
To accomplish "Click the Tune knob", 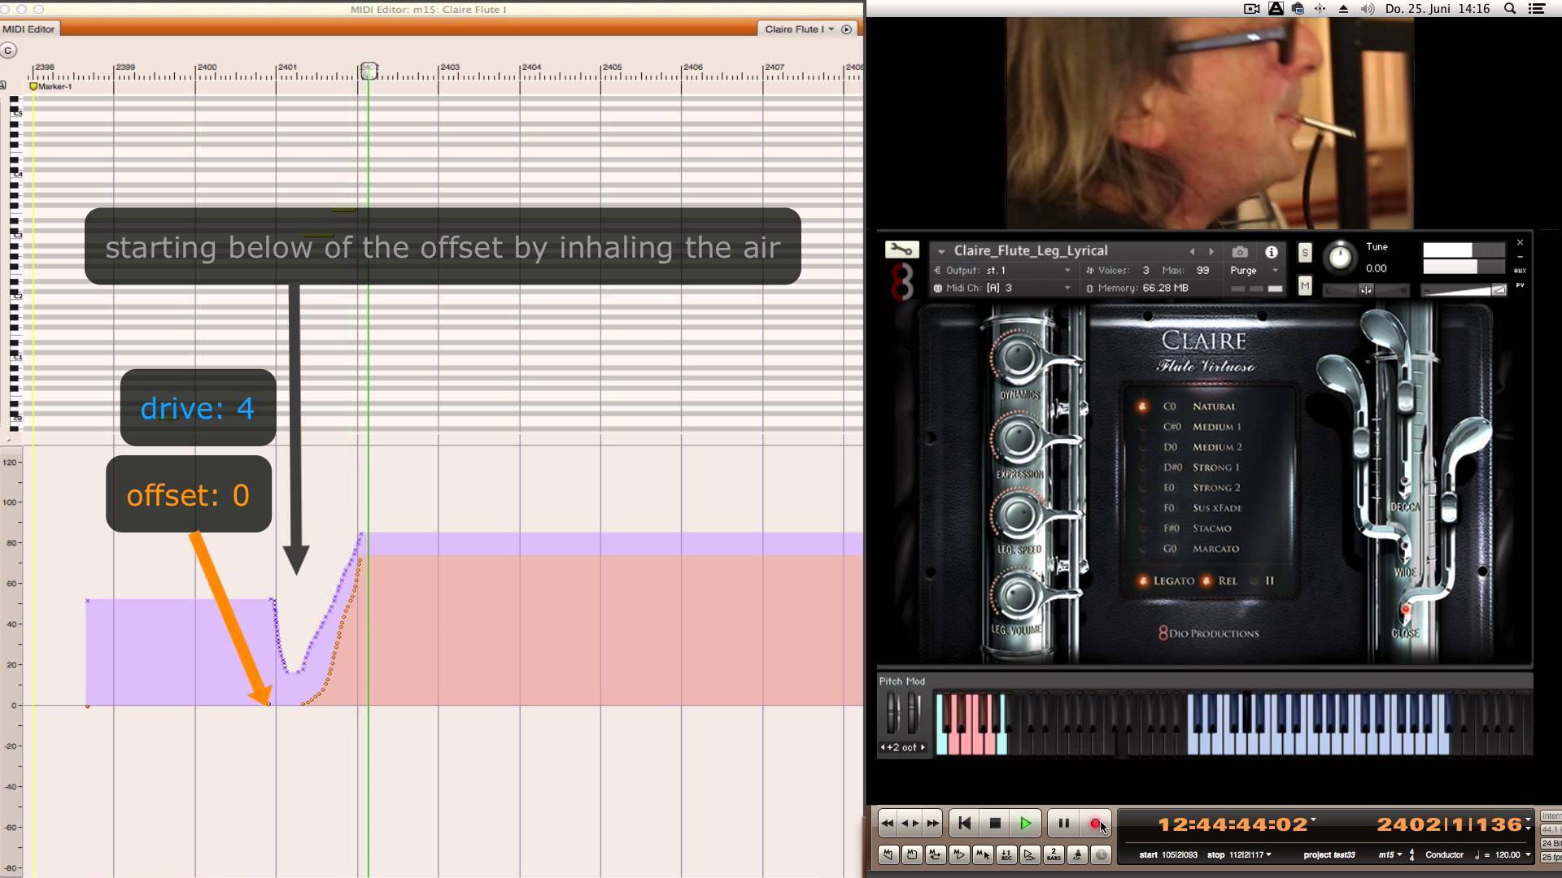I will coord(1339,257).
